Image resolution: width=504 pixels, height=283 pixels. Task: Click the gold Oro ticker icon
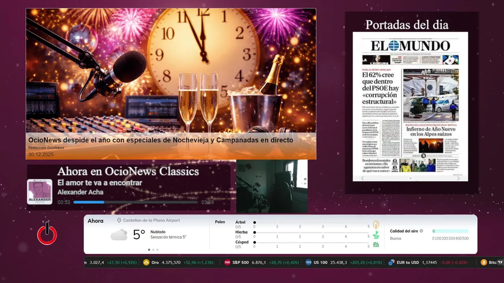click(x=146, y=263)
